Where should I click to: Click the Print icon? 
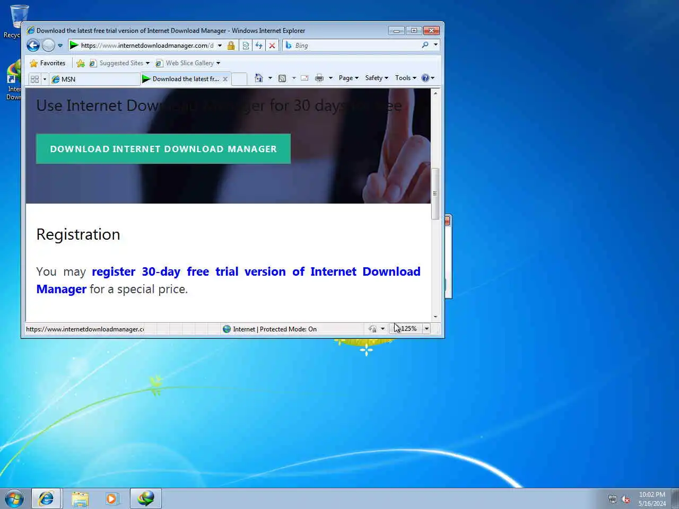319,78
